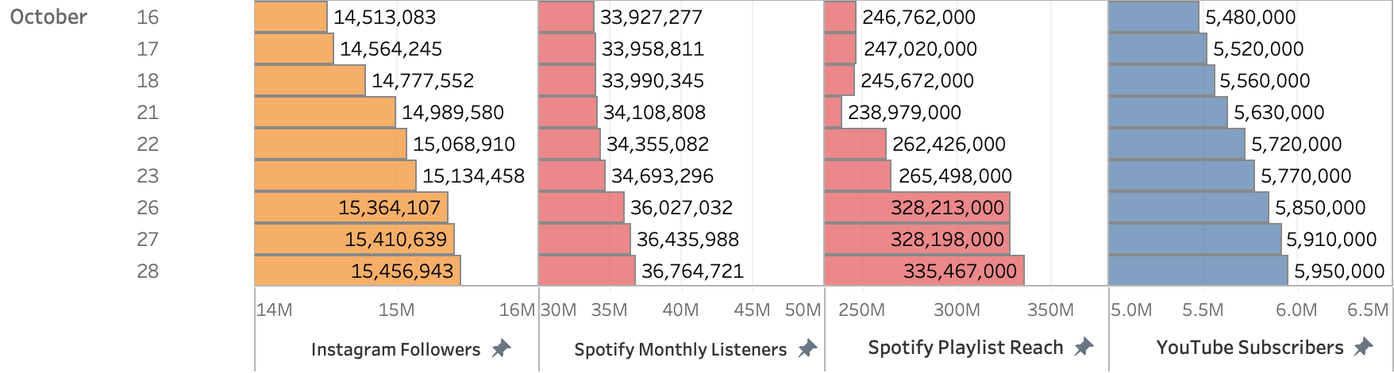Select the YouTube Subscribers axis title
This screenshot has width=1394, height=373.
(1250, 348)
